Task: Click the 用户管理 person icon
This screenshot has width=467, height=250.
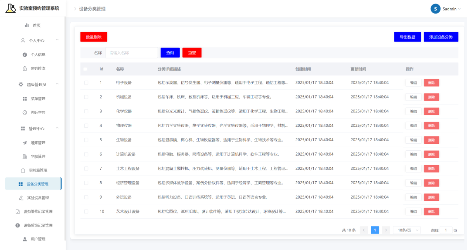Action: point(25,239)
